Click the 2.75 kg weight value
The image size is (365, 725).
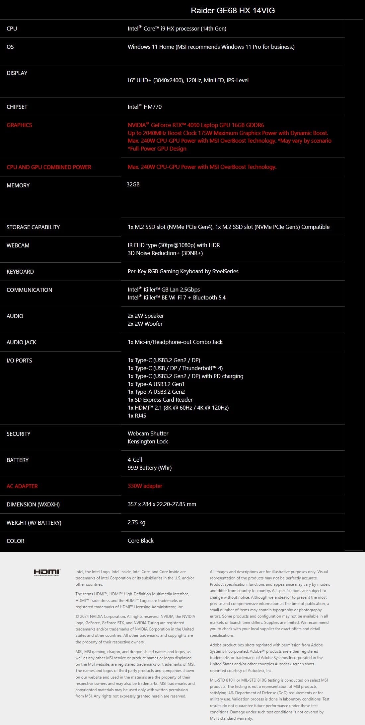click(136, 522)
